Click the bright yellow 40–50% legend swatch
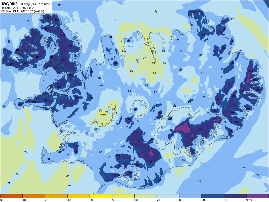The image size is (269, 202). 101,196
